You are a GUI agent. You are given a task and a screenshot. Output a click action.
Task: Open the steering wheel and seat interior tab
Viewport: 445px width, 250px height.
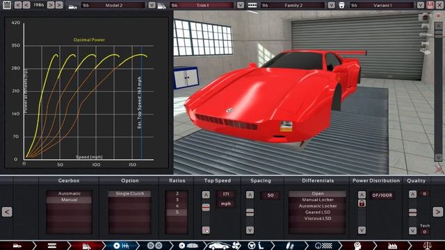tap(256, 246)
